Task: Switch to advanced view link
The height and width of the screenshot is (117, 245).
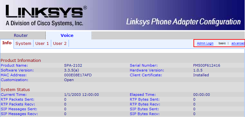Action: pos(238,43)
